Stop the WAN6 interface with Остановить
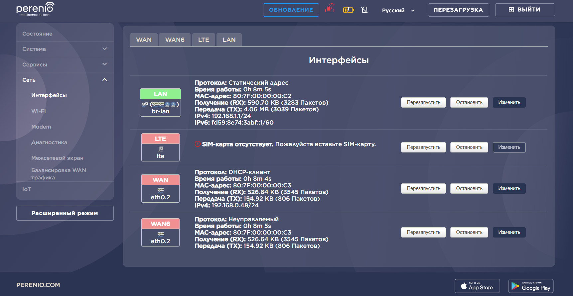 (469, 232)
